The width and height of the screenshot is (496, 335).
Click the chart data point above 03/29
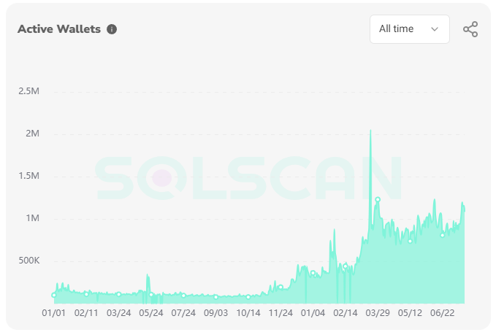378,199
